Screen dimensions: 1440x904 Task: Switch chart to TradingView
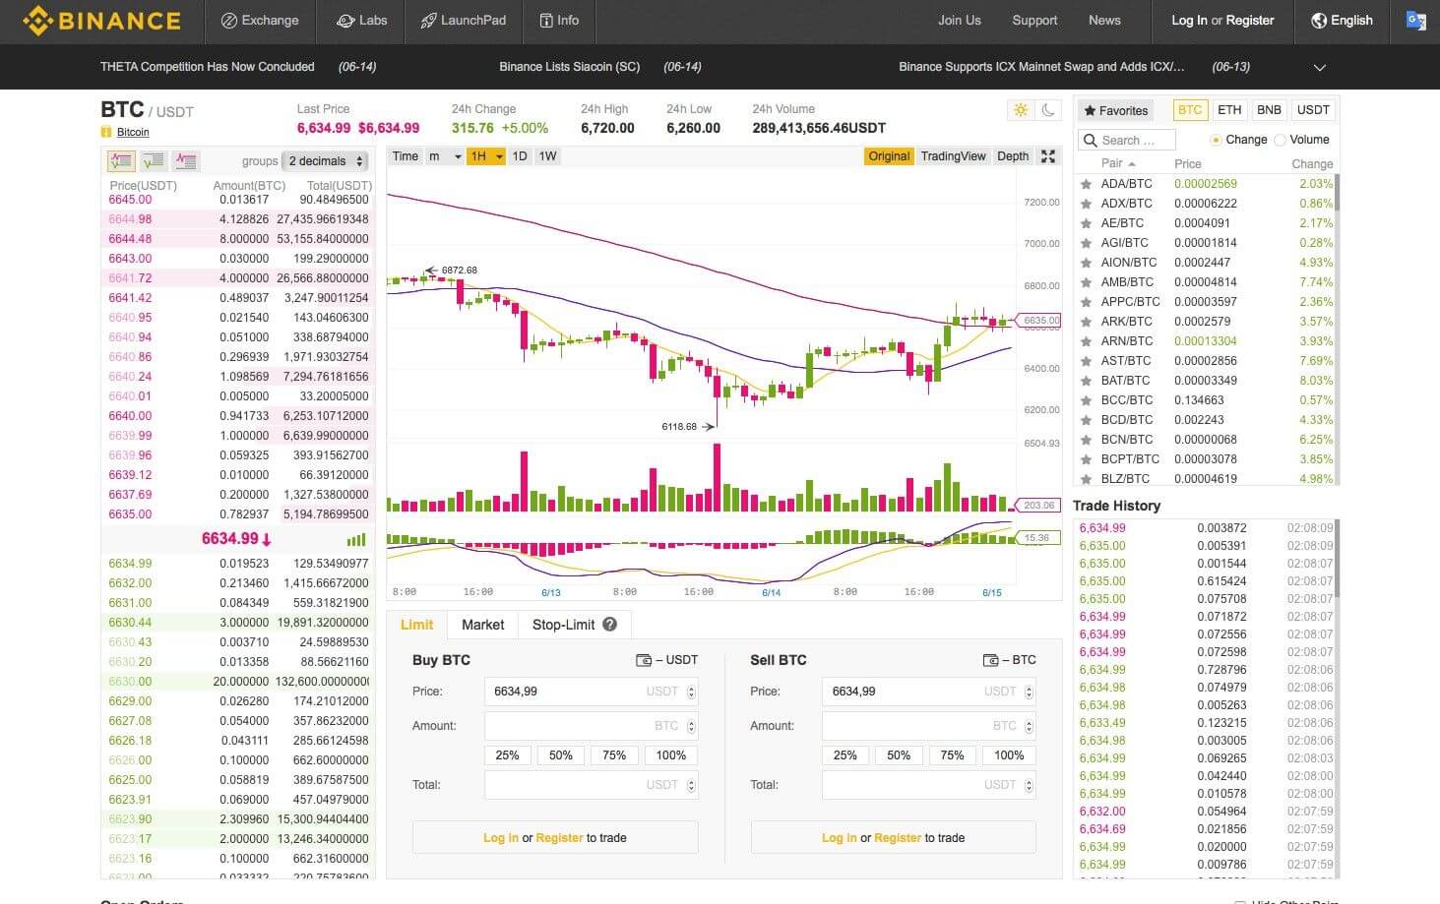[x=953, y=156]
